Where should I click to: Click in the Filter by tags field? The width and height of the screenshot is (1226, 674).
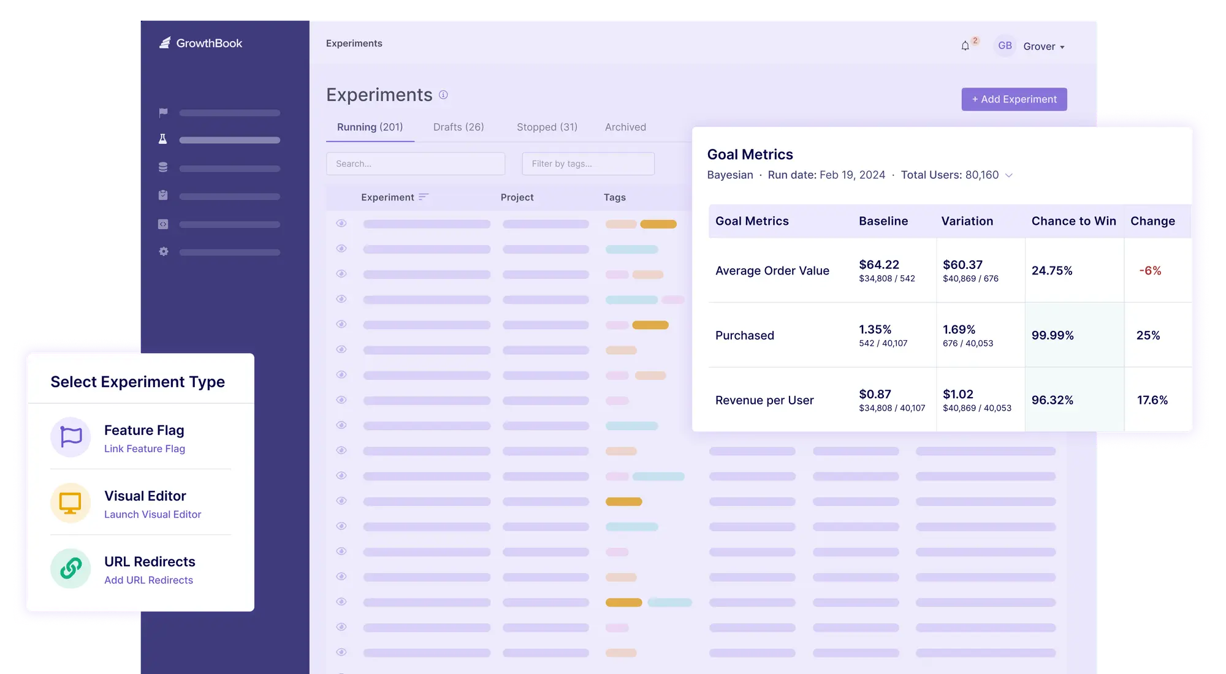click(588, 164)
